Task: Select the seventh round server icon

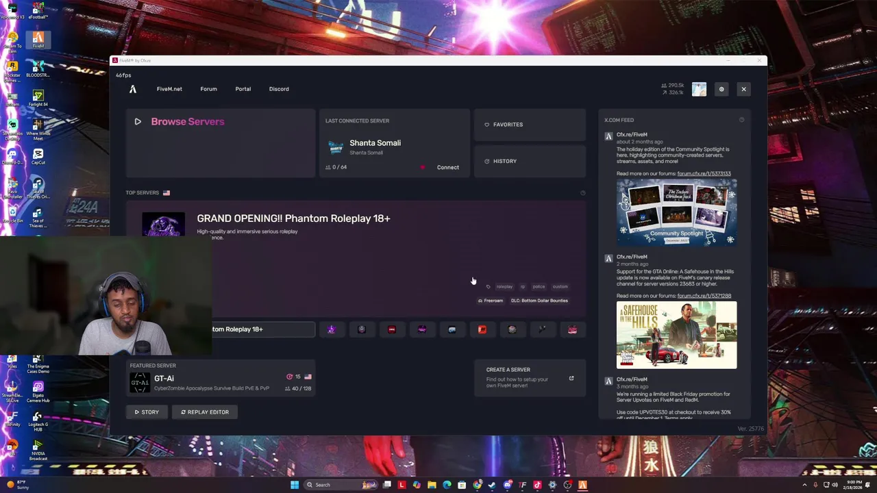Action: [512, 329]
